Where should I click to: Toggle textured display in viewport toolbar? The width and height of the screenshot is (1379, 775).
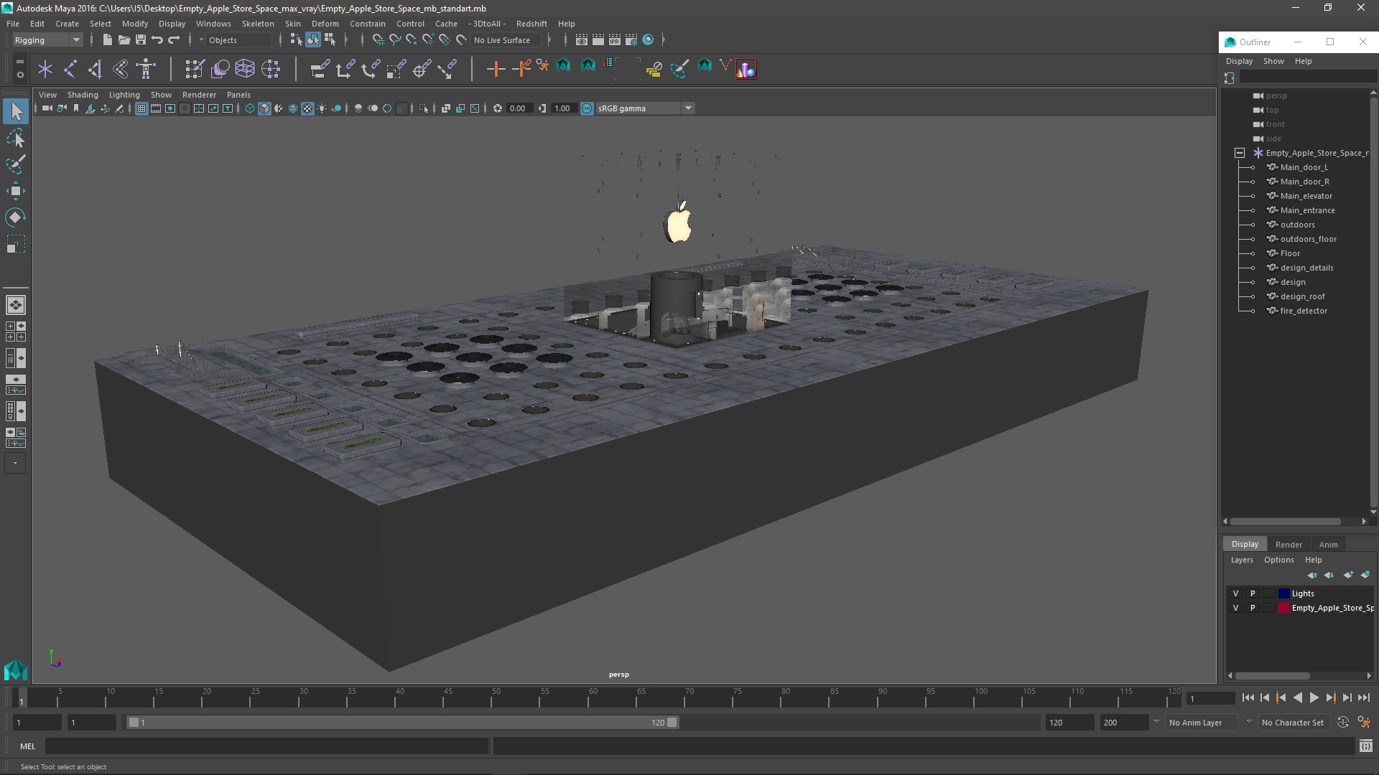307,108
